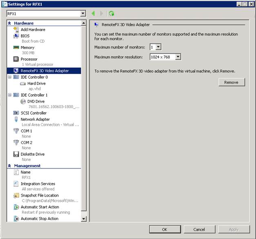Select Add Hardware in hardware list
The image size is (256, 239).
click(33, 30)
